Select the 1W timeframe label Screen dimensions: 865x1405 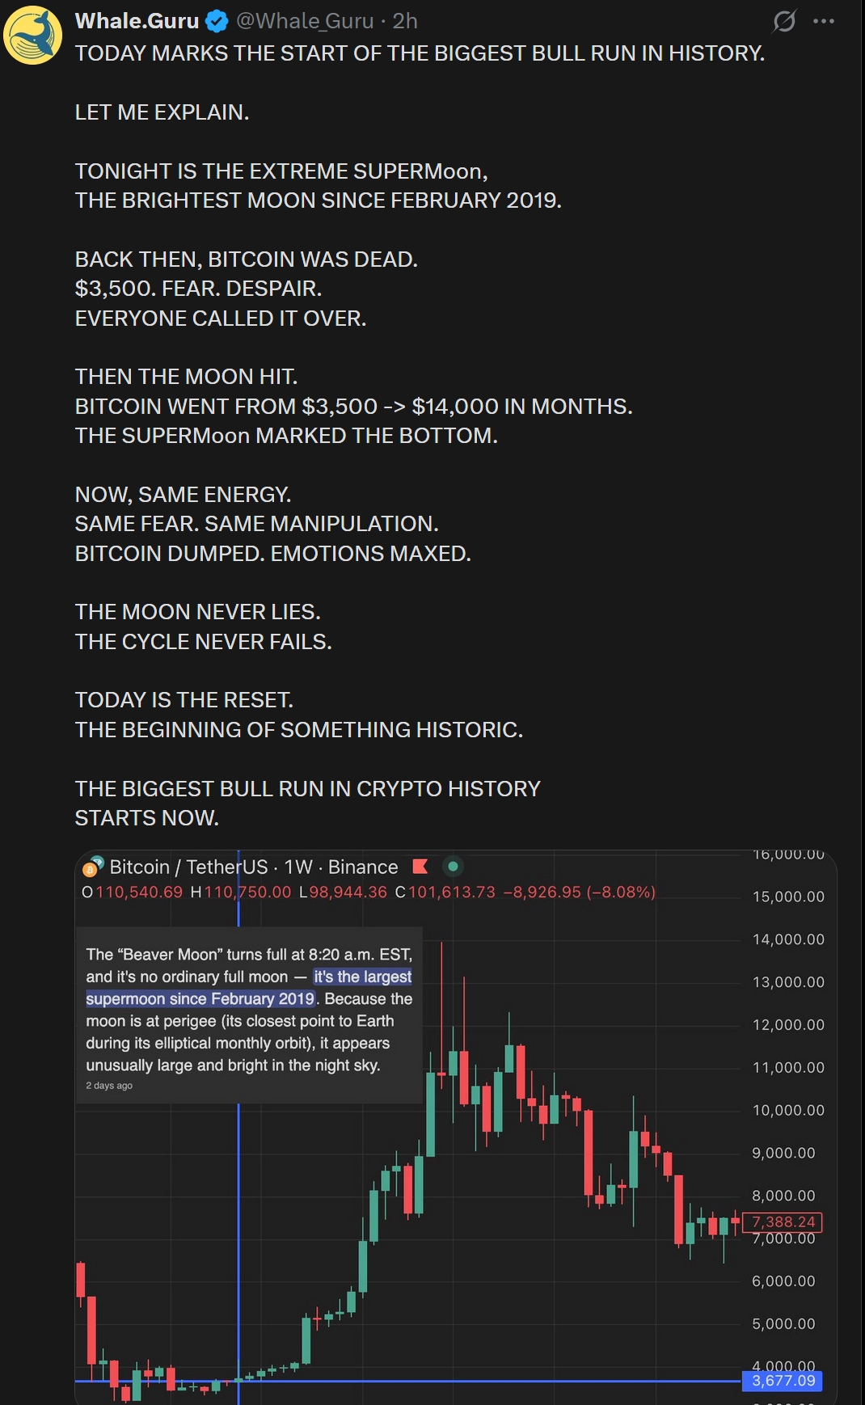pyautogui.click(x=298, y=867)
